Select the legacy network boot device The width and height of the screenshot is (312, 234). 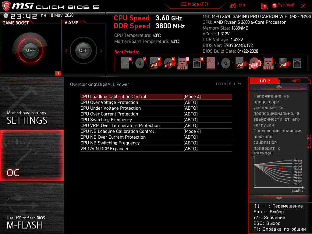pyautogui.click(x=297, y=63)
